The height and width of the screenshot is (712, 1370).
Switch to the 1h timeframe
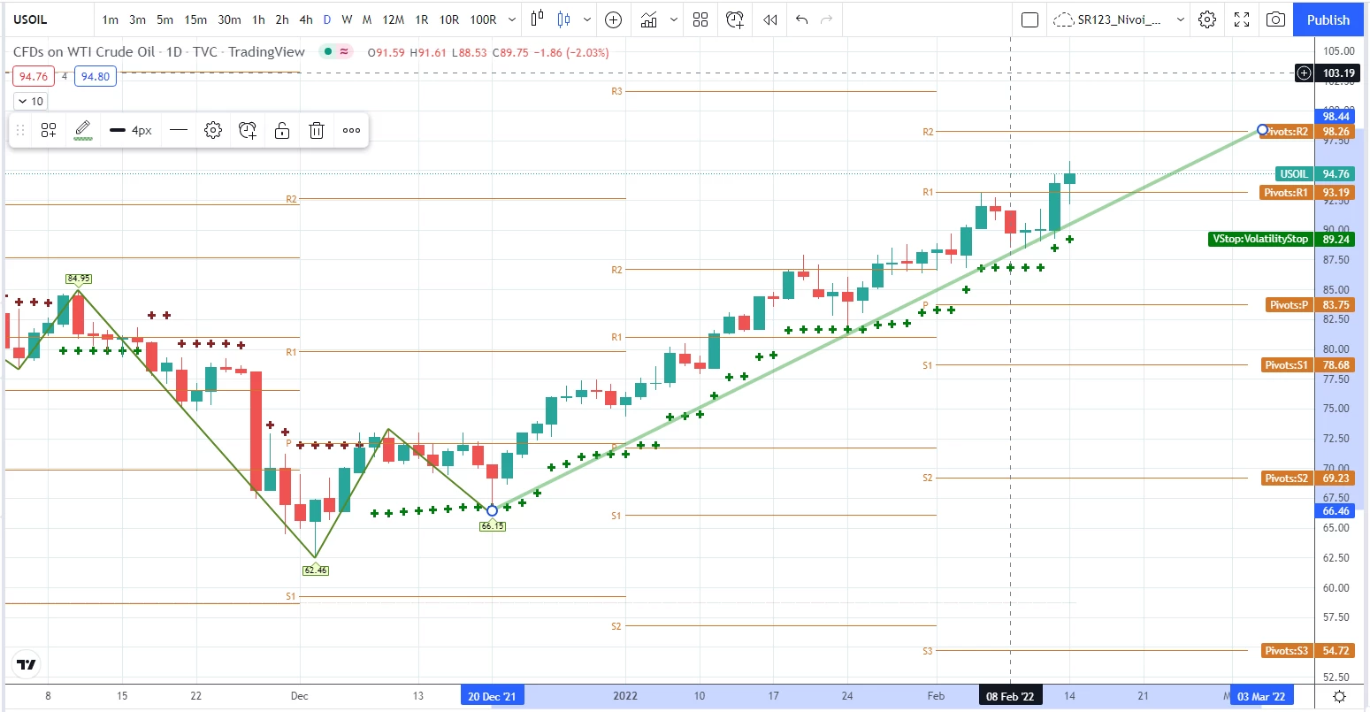pos(258,19)
